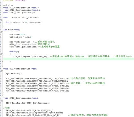Click the SystemInit() call

pos(14,74)
